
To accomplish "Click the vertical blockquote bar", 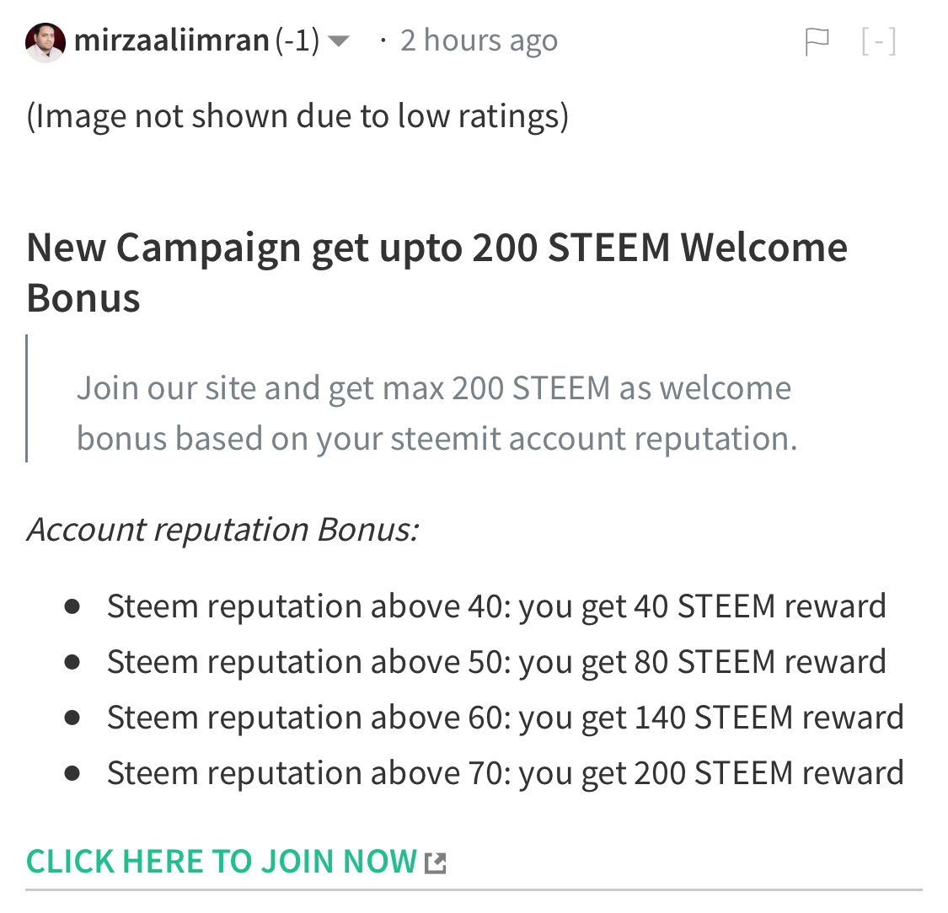I will point(27,398).
